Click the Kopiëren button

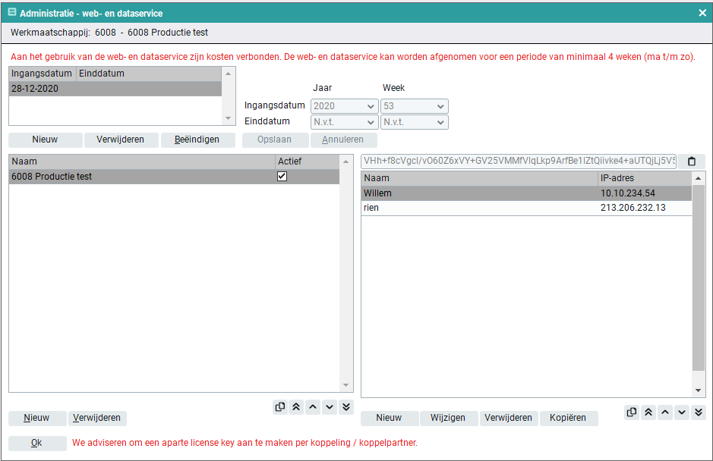pos(569,418)
